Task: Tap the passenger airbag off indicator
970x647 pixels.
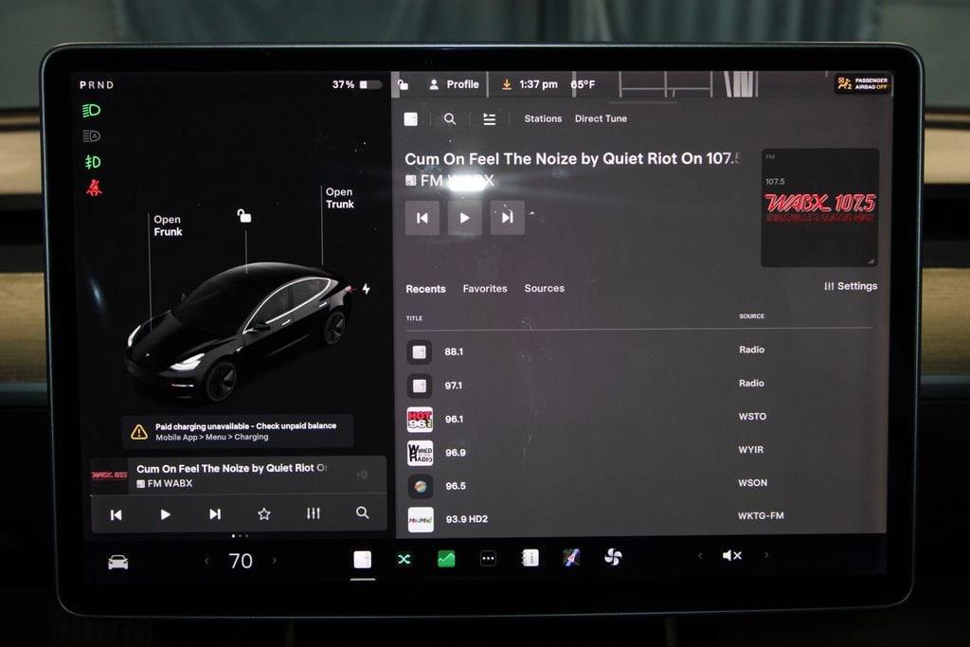Action: [863, 84]
